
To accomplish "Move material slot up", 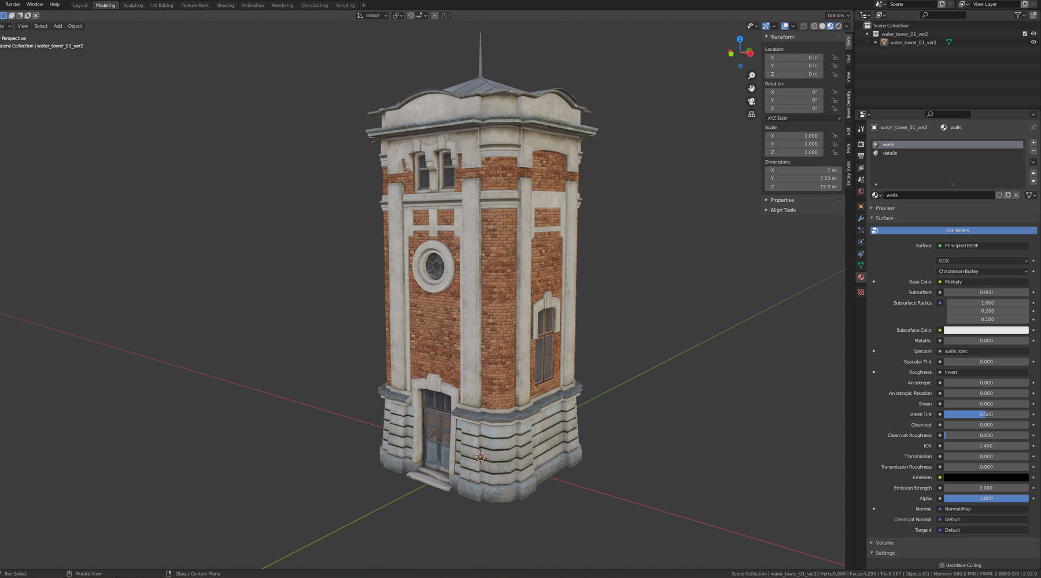I will pyautogui.click(x=1033, y=173).
